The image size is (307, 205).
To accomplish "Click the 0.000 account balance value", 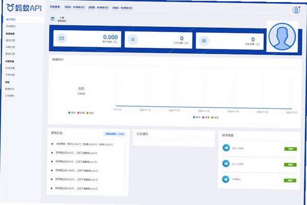I will 111,37.
